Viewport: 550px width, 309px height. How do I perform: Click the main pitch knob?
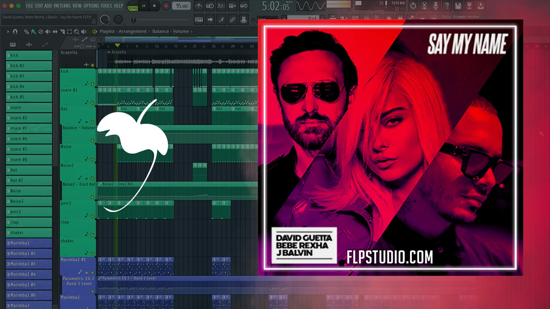[x=118, y=20]
